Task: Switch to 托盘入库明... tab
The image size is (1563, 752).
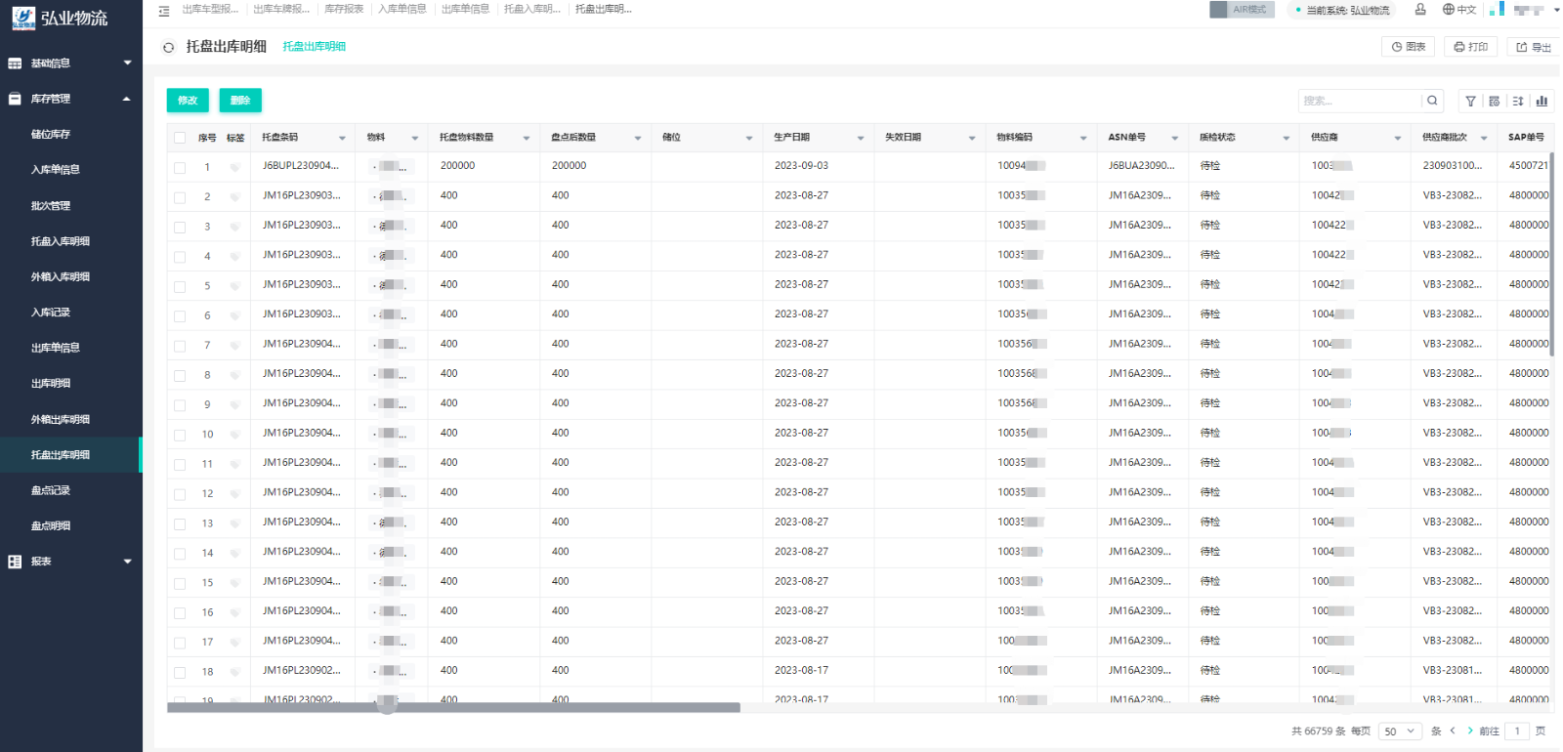Action: pos(532,9)
